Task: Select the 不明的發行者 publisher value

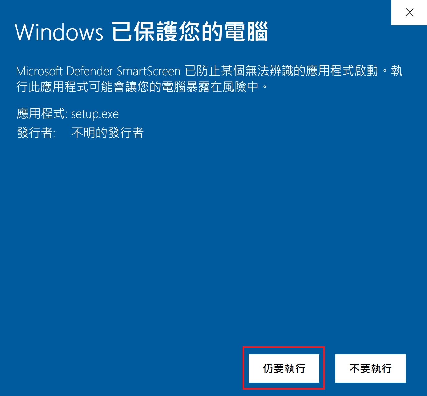Action: (x=107, y=133)
